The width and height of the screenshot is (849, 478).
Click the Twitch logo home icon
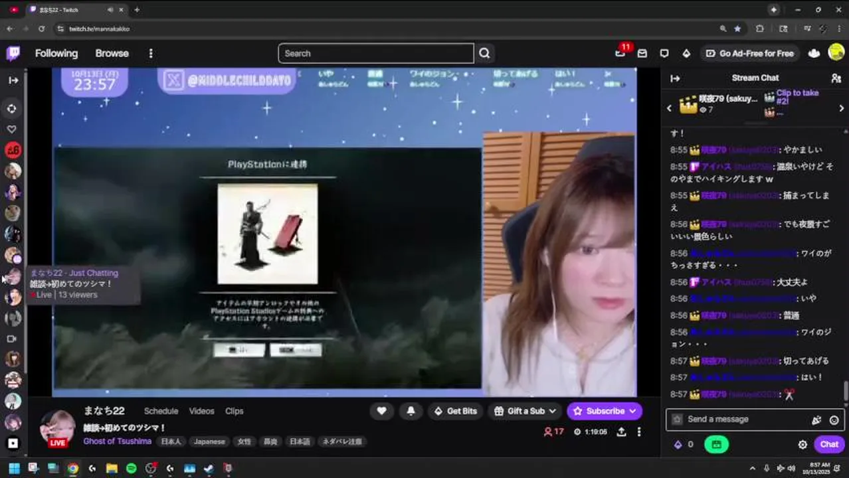point(13,53)
